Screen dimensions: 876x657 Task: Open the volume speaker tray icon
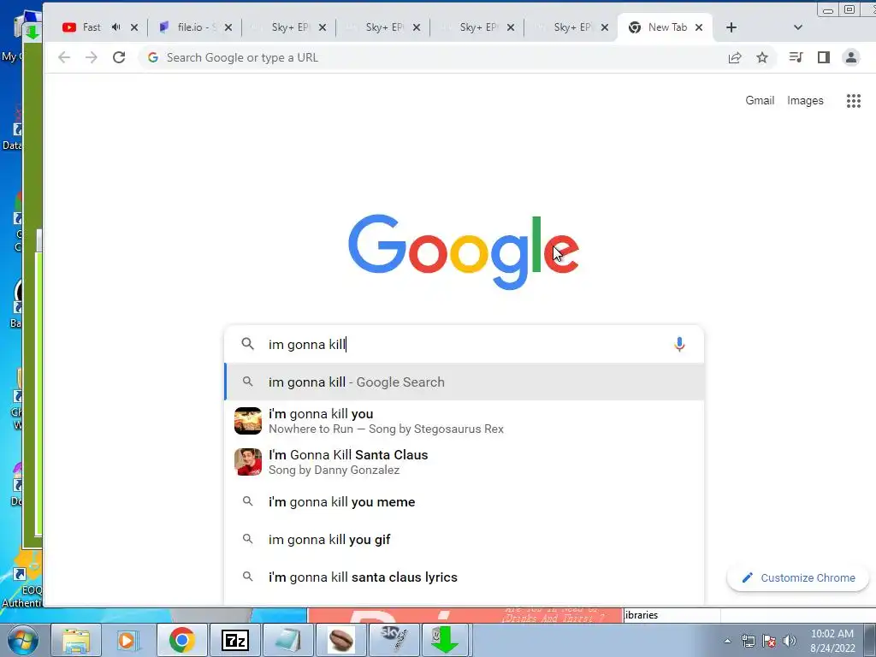pos(790,641)
